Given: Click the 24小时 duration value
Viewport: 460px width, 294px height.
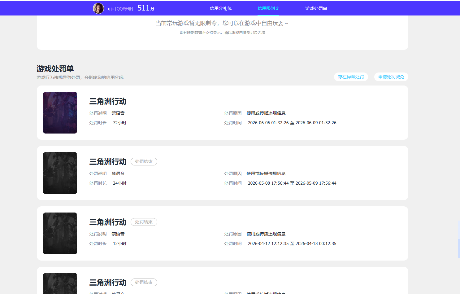Looking at the screenshot, I should 119,183.
